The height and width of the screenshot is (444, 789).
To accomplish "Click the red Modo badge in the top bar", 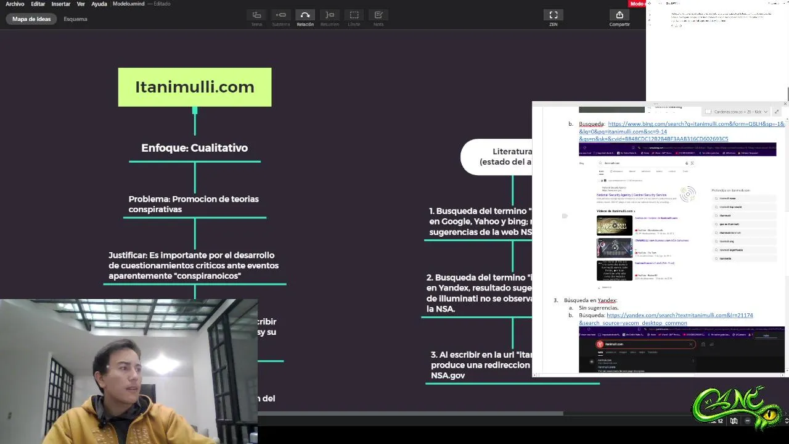I will tap(638, 4).
